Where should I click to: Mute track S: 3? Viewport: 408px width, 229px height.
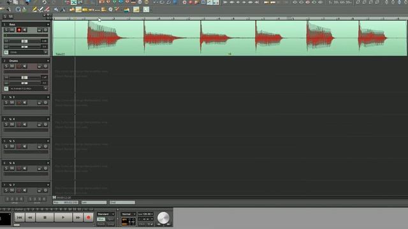point(12,102)
